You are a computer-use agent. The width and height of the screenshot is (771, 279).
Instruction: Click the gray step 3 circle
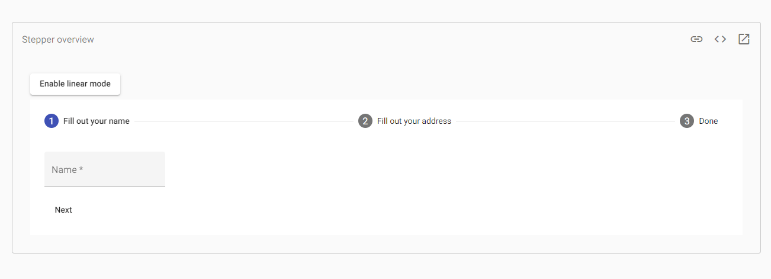687,121
